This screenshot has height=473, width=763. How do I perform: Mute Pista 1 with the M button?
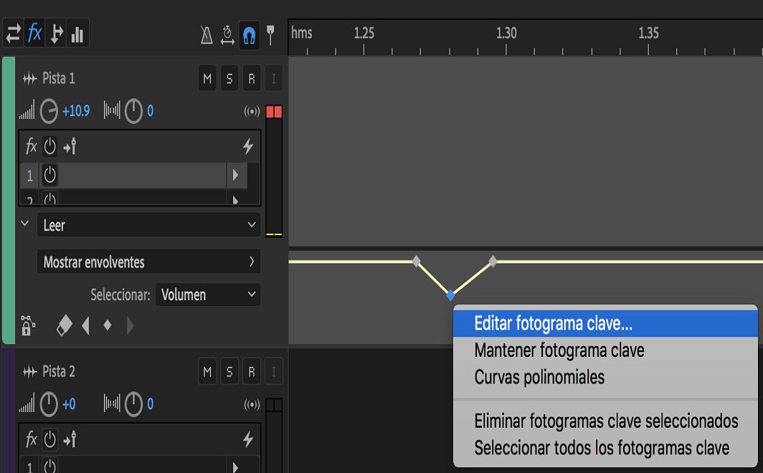tap(207, 78)
